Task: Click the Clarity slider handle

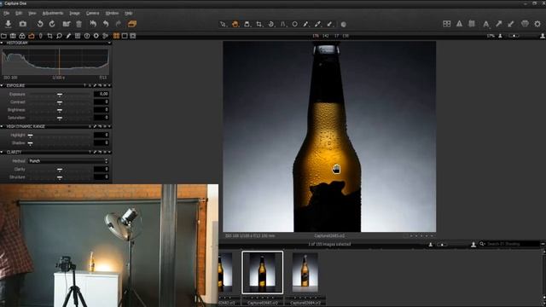Action: coord(60,170)
